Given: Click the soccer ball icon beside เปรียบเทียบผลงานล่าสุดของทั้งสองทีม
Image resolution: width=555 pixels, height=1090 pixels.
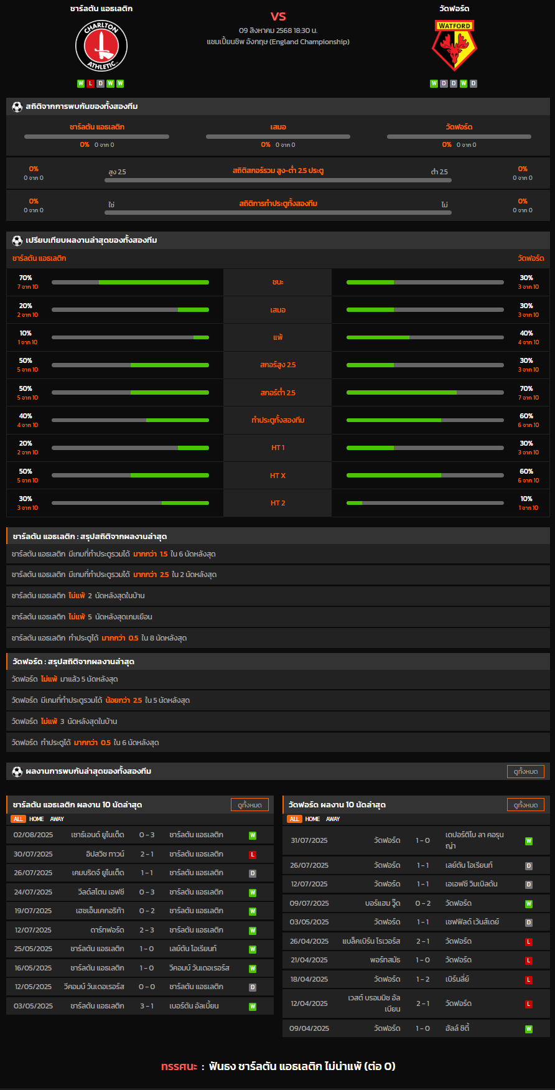Looking at the screenshot, I should coord(17,240).
